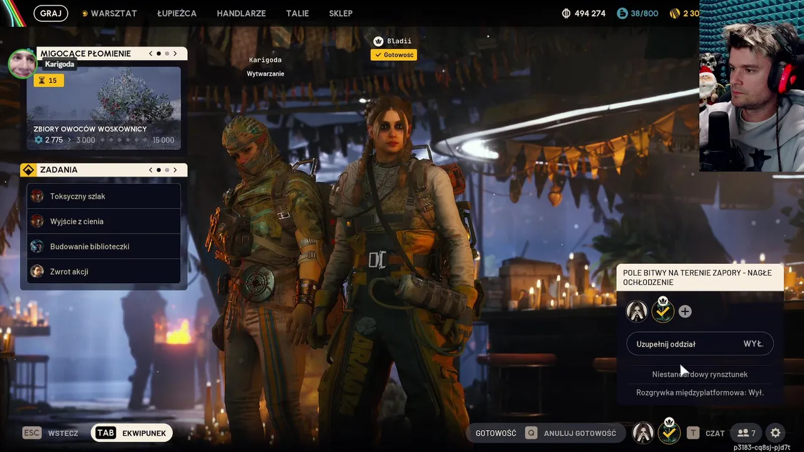Go to previous Migocące Płomienie page

coord(151,54)
